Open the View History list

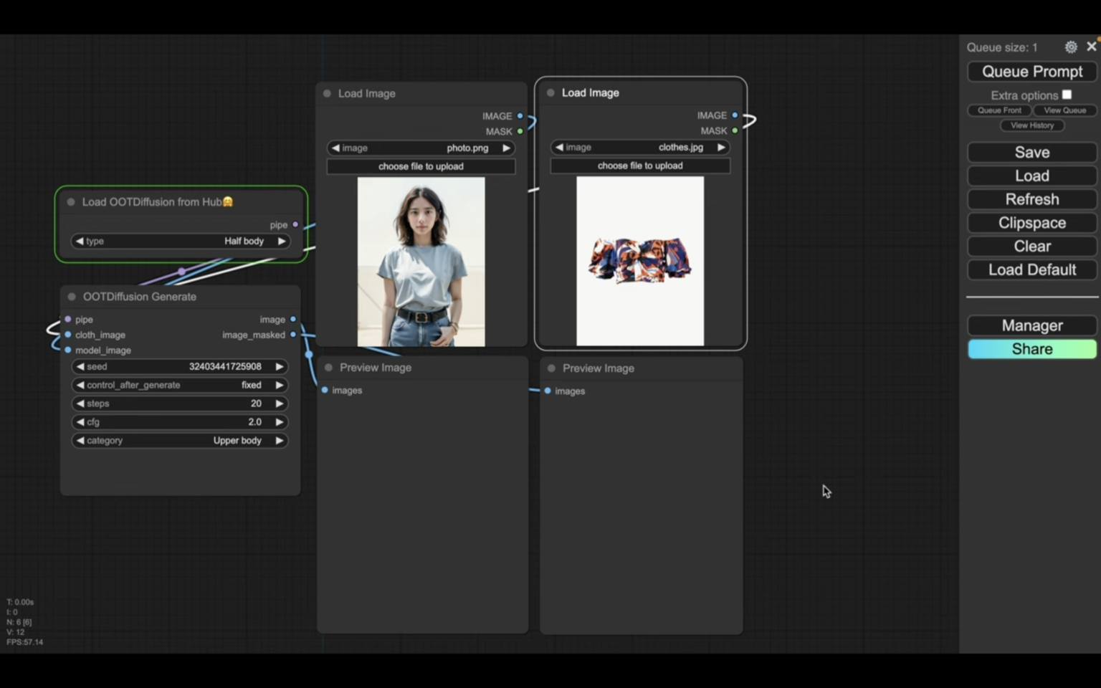(x=1032, y=125)
